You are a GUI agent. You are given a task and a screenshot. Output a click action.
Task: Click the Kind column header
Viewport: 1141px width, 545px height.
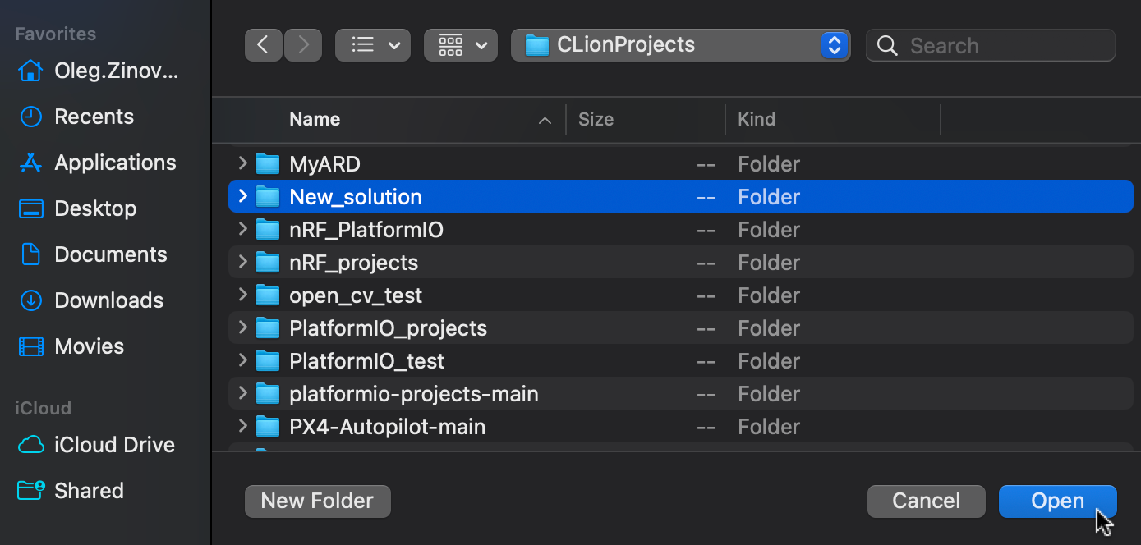click(756, 119)
